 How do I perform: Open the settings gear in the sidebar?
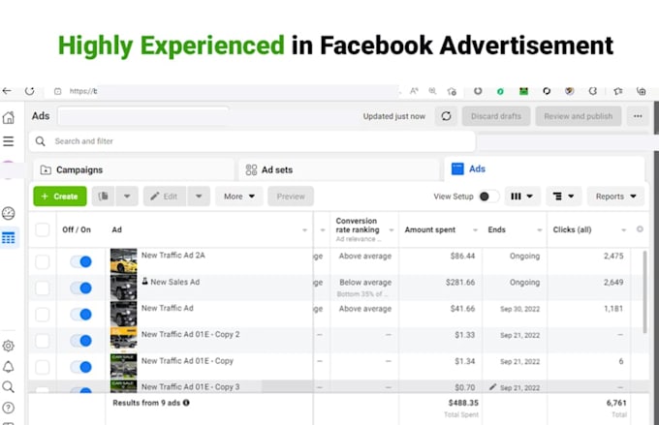[9, 346]
